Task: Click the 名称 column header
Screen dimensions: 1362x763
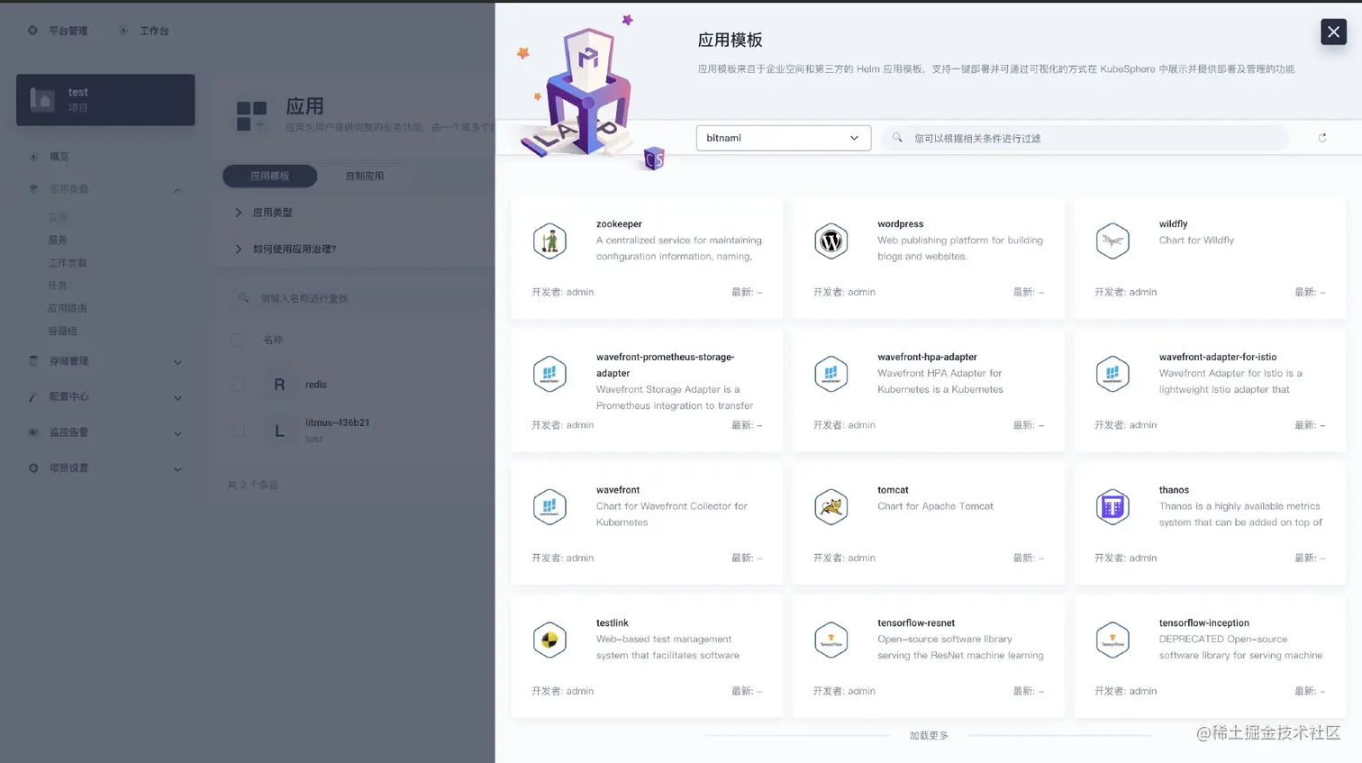Action: pyautogui.click(x=273, y=340)
